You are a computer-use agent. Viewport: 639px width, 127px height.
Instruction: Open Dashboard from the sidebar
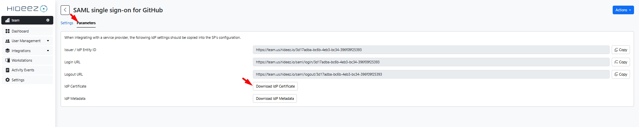[x=28, y=31]
